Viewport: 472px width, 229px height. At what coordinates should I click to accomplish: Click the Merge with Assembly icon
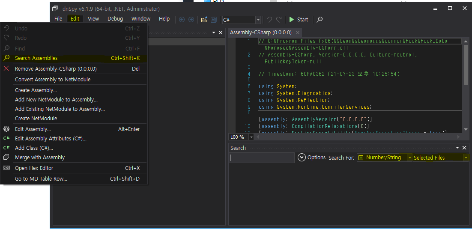click(6, 157)
